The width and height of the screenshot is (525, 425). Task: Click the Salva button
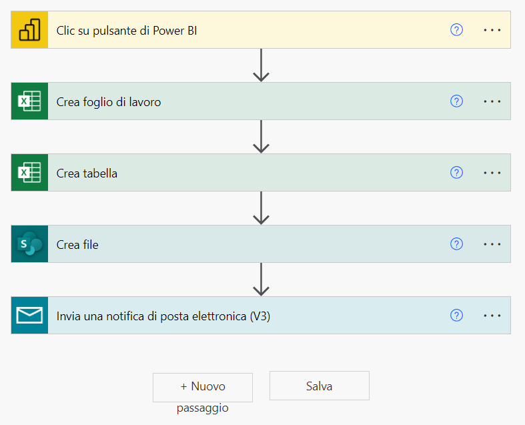click(320, 386)
